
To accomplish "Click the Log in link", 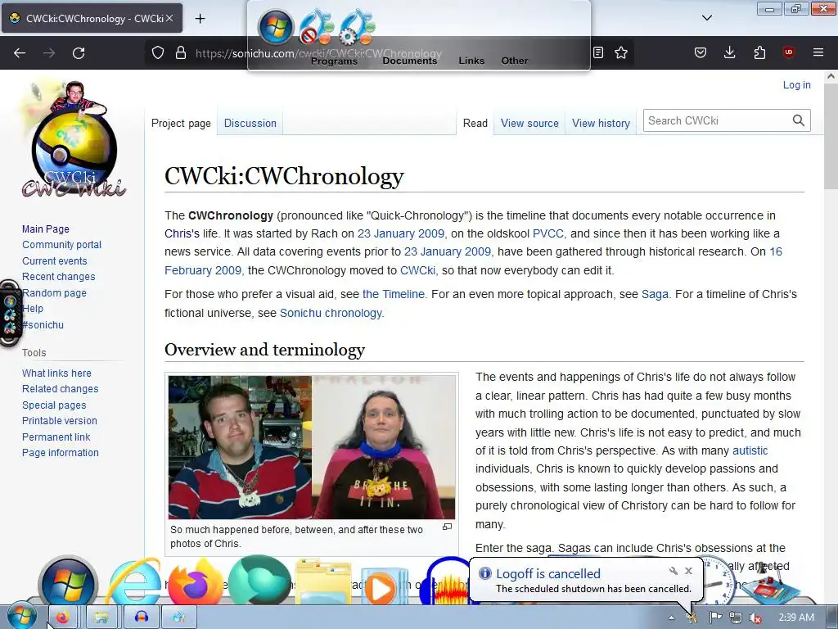I will [x=796, y=84].
